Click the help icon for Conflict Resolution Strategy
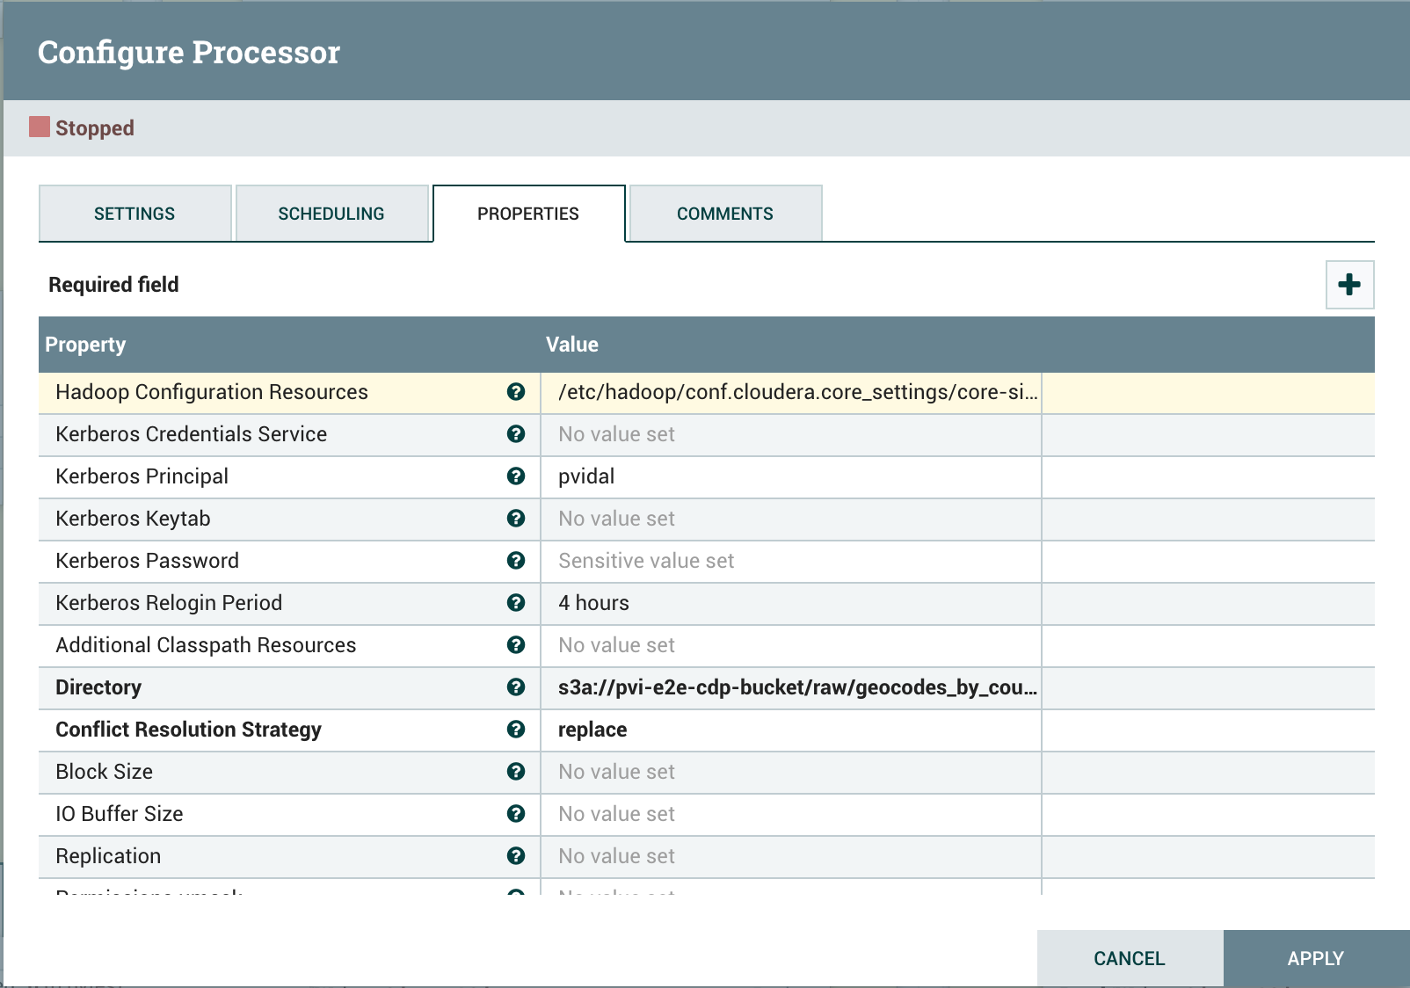 515,730
